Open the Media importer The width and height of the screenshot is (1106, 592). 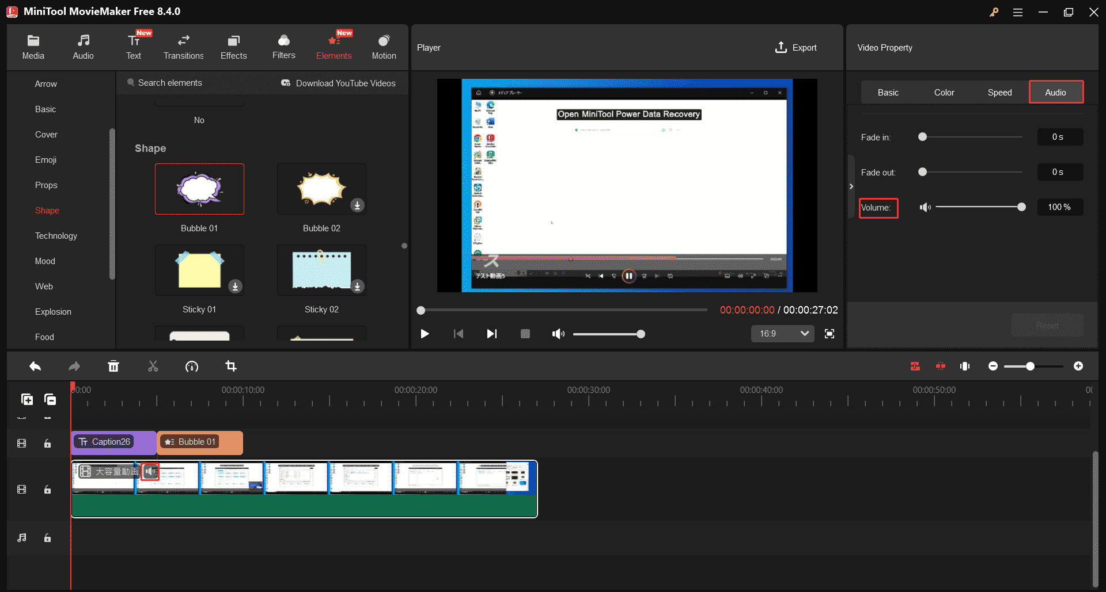33,46
